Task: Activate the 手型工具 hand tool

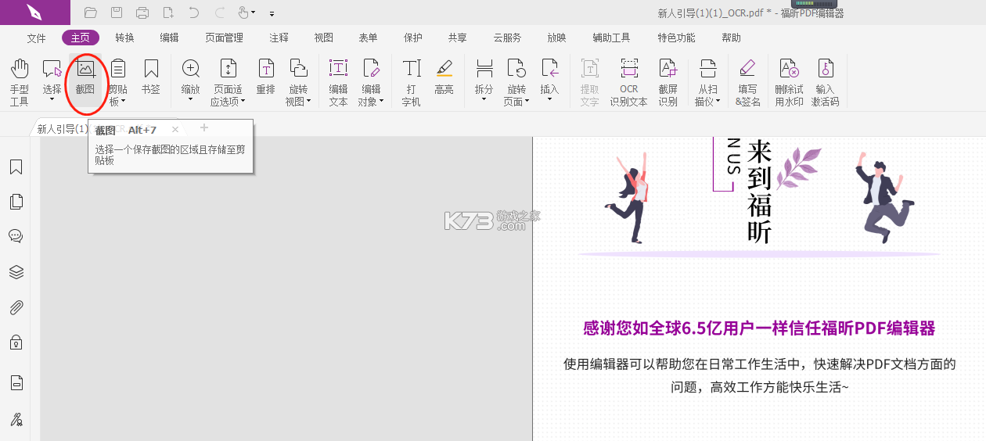Action: pos(20,81)
